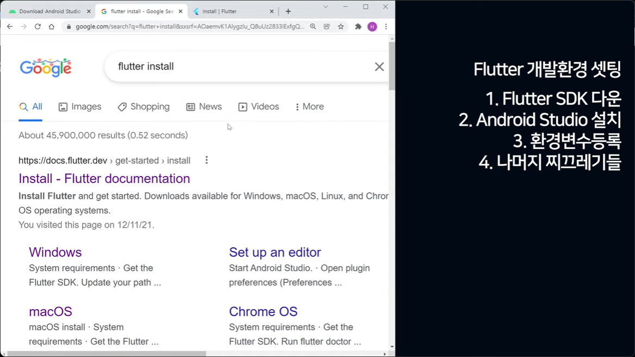
Task: Switch to Shopping results
Action: [x=144, y=107]
